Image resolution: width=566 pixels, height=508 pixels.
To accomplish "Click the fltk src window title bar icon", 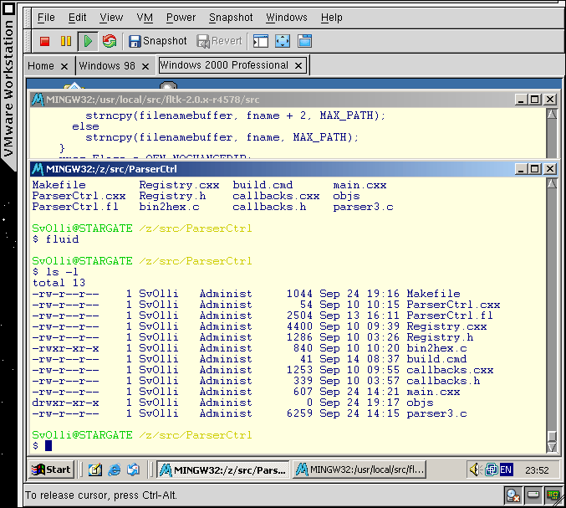I will click(38, 100).
